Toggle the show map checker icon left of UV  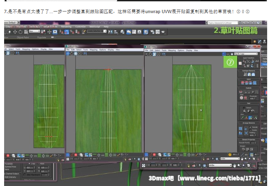coord(224,54)
